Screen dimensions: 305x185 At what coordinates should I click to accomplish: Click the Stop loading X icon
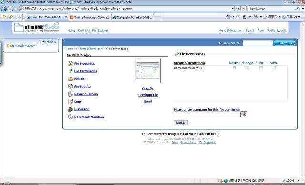click(244, 9)
